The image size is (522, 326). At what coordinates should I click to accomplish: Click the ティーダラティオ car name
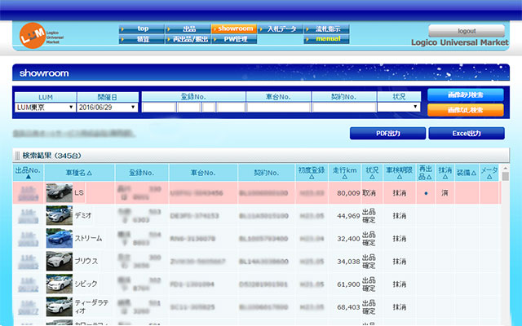[x=91, y=306]
